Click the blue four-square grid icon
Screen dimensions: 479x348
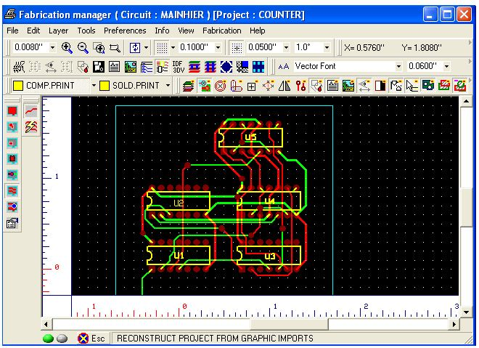click(x=258, y=67)
